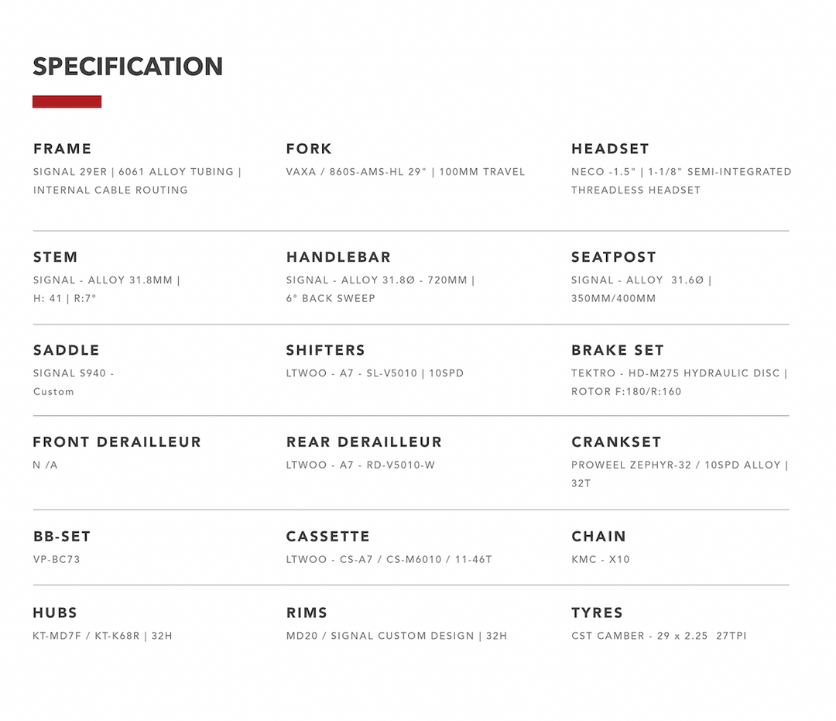836x721 pixels.
Task: Click the CRANKSET heading
Action: pos(616,442)
